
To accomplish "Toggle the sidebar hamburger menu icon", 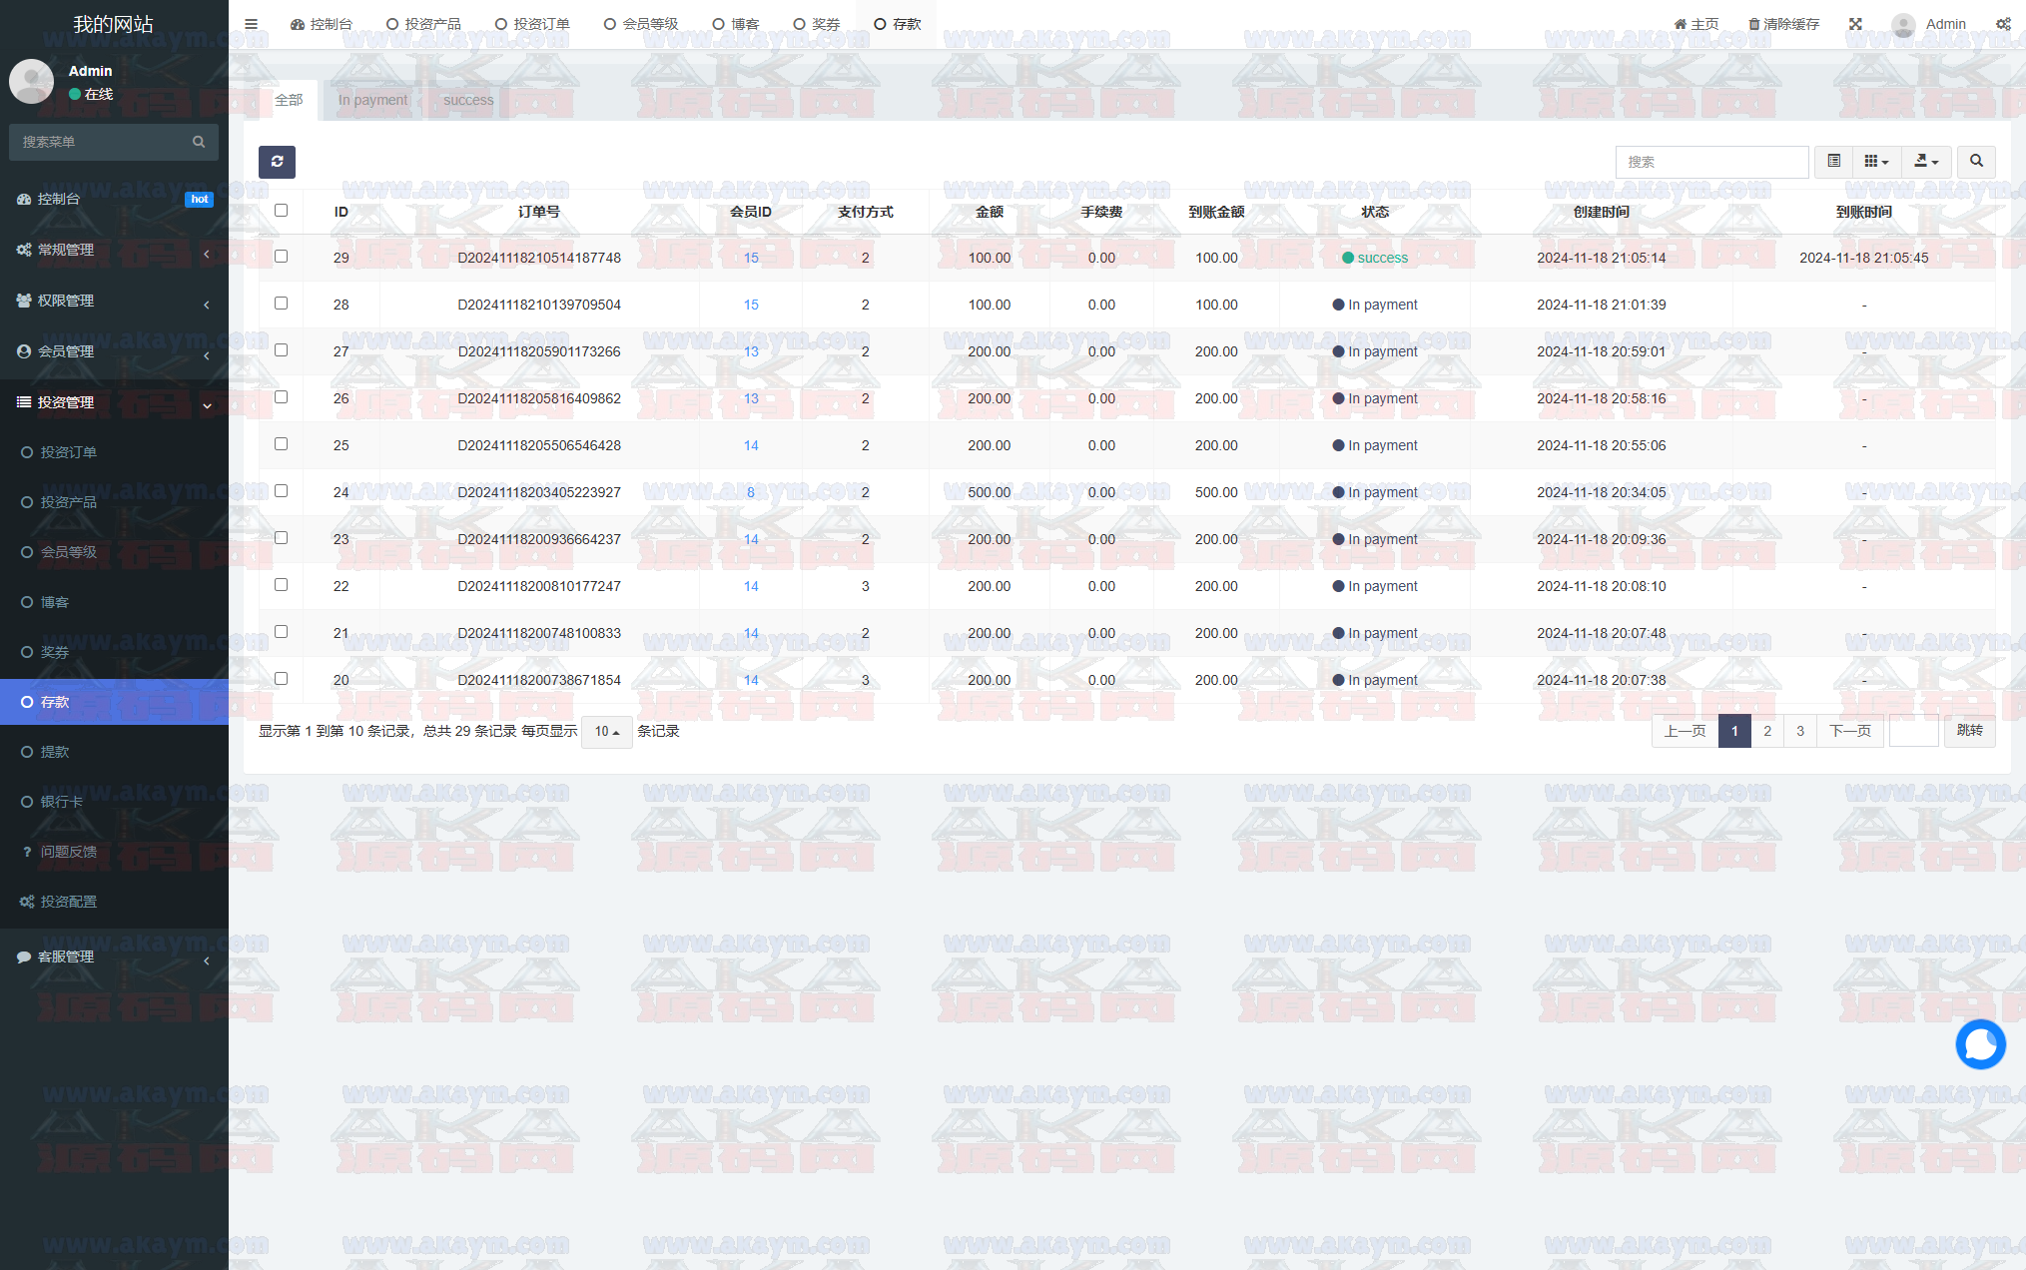I will coord(252,24).
